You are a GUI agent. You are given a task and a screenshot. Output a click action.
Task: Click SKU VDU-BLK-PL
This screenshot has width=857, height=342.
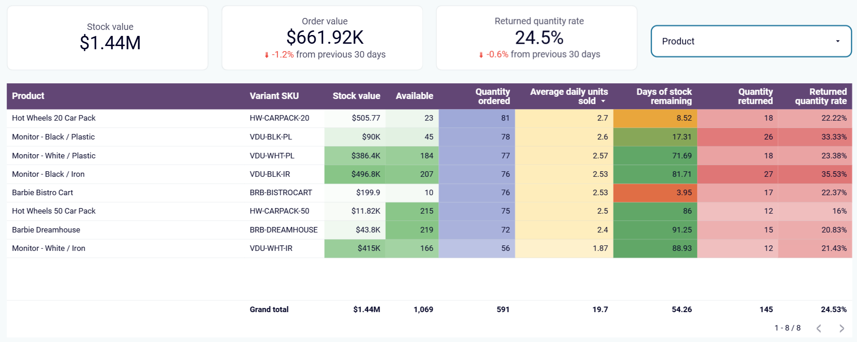pyautogui.click(x=271, y=137)
